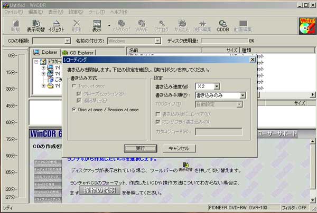The height and width of the screenshot is (213, 317).
Task: Click the ディスク使用量 progress bar
Action: coord(225,41)
